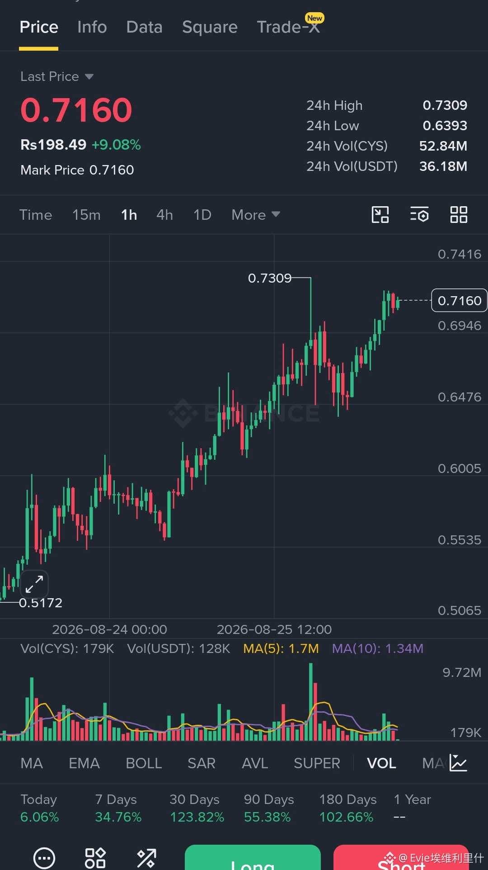
Task: Tap the +9.08% change value
Action: pos(116,145)
